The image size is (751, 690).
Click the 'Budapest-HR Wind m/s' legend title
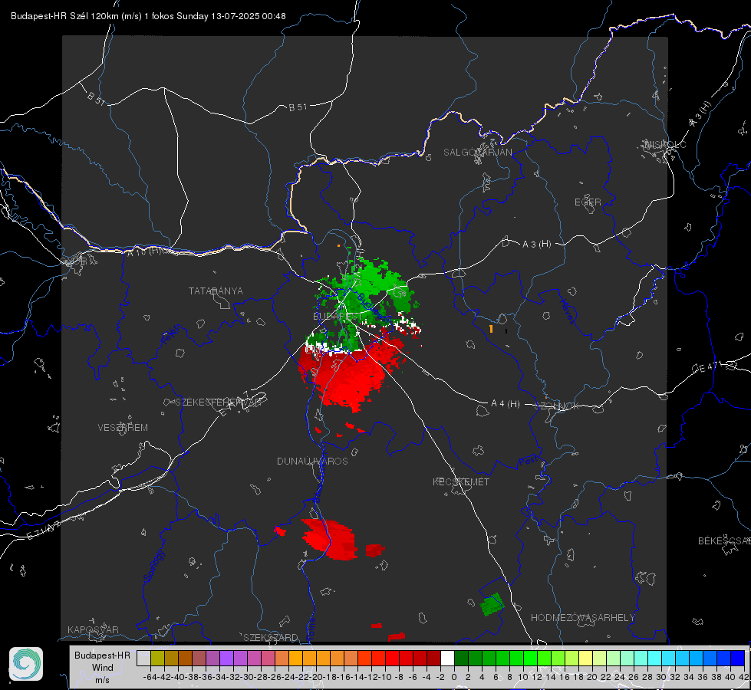coord(103,667)
